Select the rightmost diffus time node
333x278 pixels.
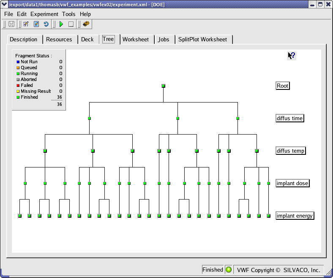(x=237, y=118)
